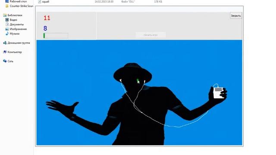Click the Документы library icon

pos(7,24)
